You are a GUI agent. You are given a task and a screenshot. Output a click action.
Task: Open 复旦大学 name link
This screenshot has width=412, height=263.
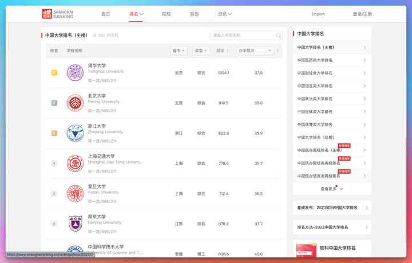(x=97, y=186)
